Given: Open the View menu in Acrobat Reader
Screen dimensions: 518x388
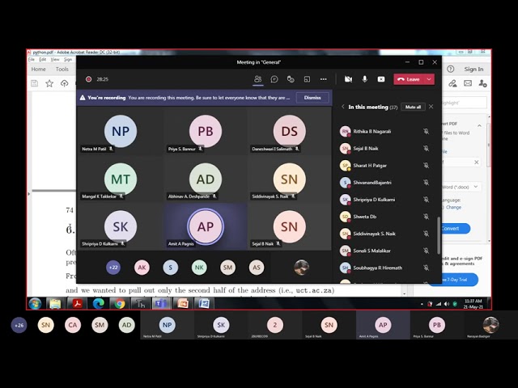Looking at the screenshot, I should (55, 59).
